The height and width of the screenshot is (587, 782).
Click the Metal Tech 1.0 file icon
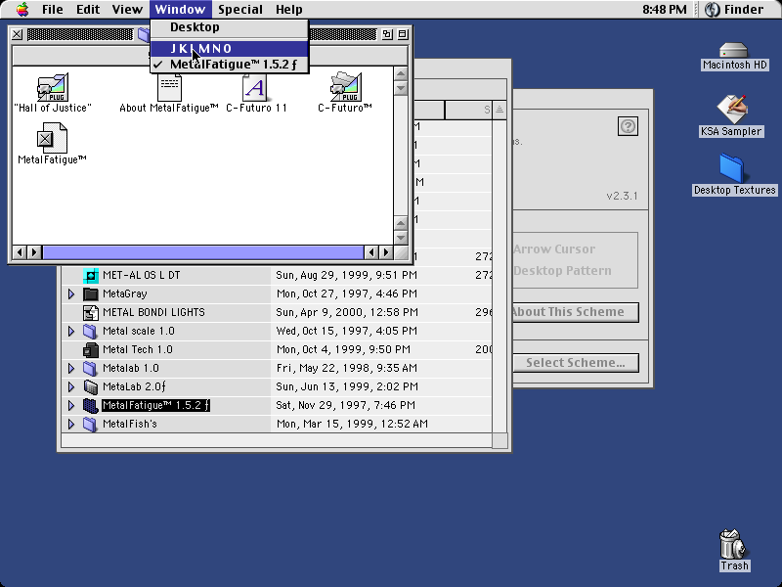tap(90, 349)
